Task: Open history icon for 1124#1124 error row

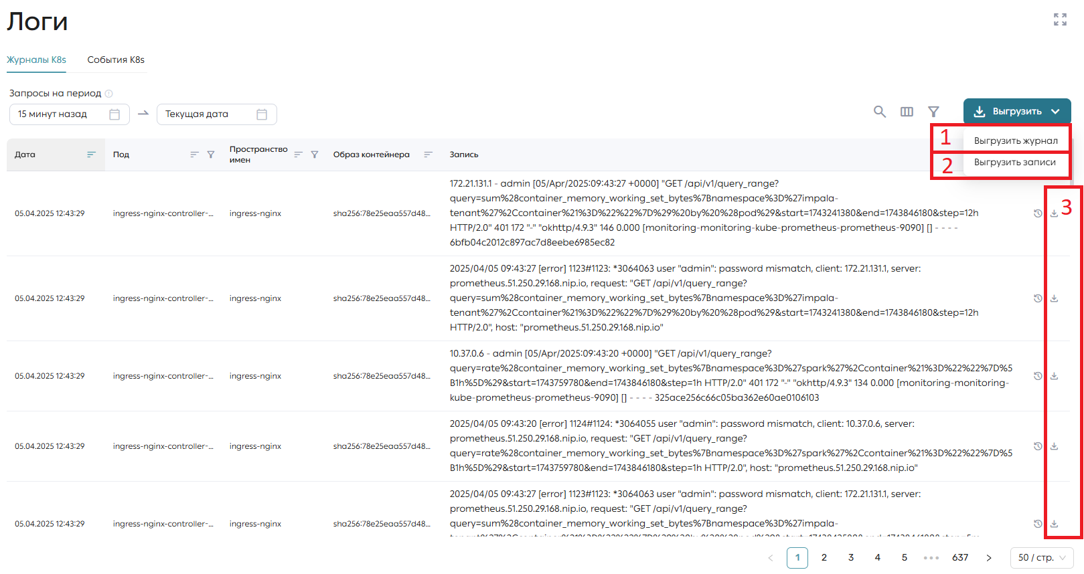Action: 1038,446
